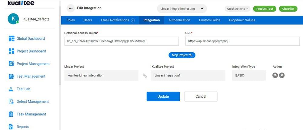303x130 pixels.
Task: Click the Project Dashboard icon
Action: point(12,51)
